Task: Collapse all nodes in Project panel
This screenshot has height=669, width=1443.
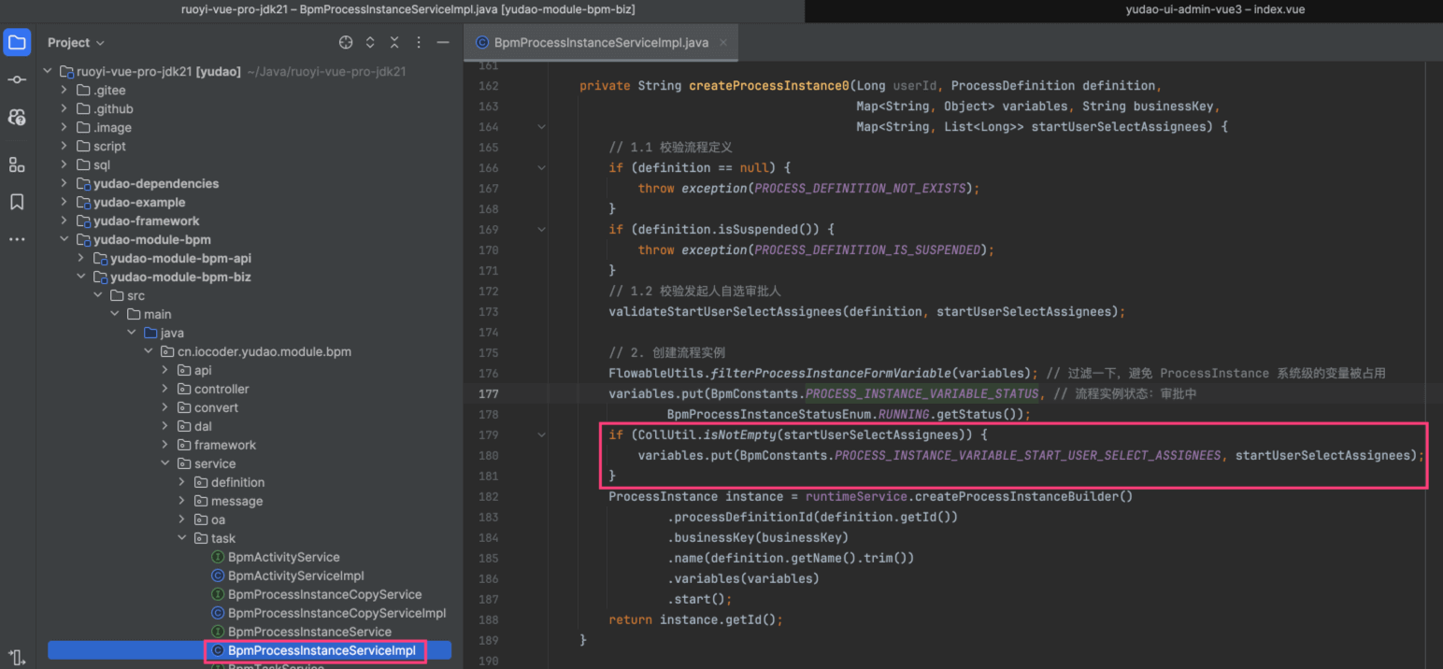Action: click(394, 43)
